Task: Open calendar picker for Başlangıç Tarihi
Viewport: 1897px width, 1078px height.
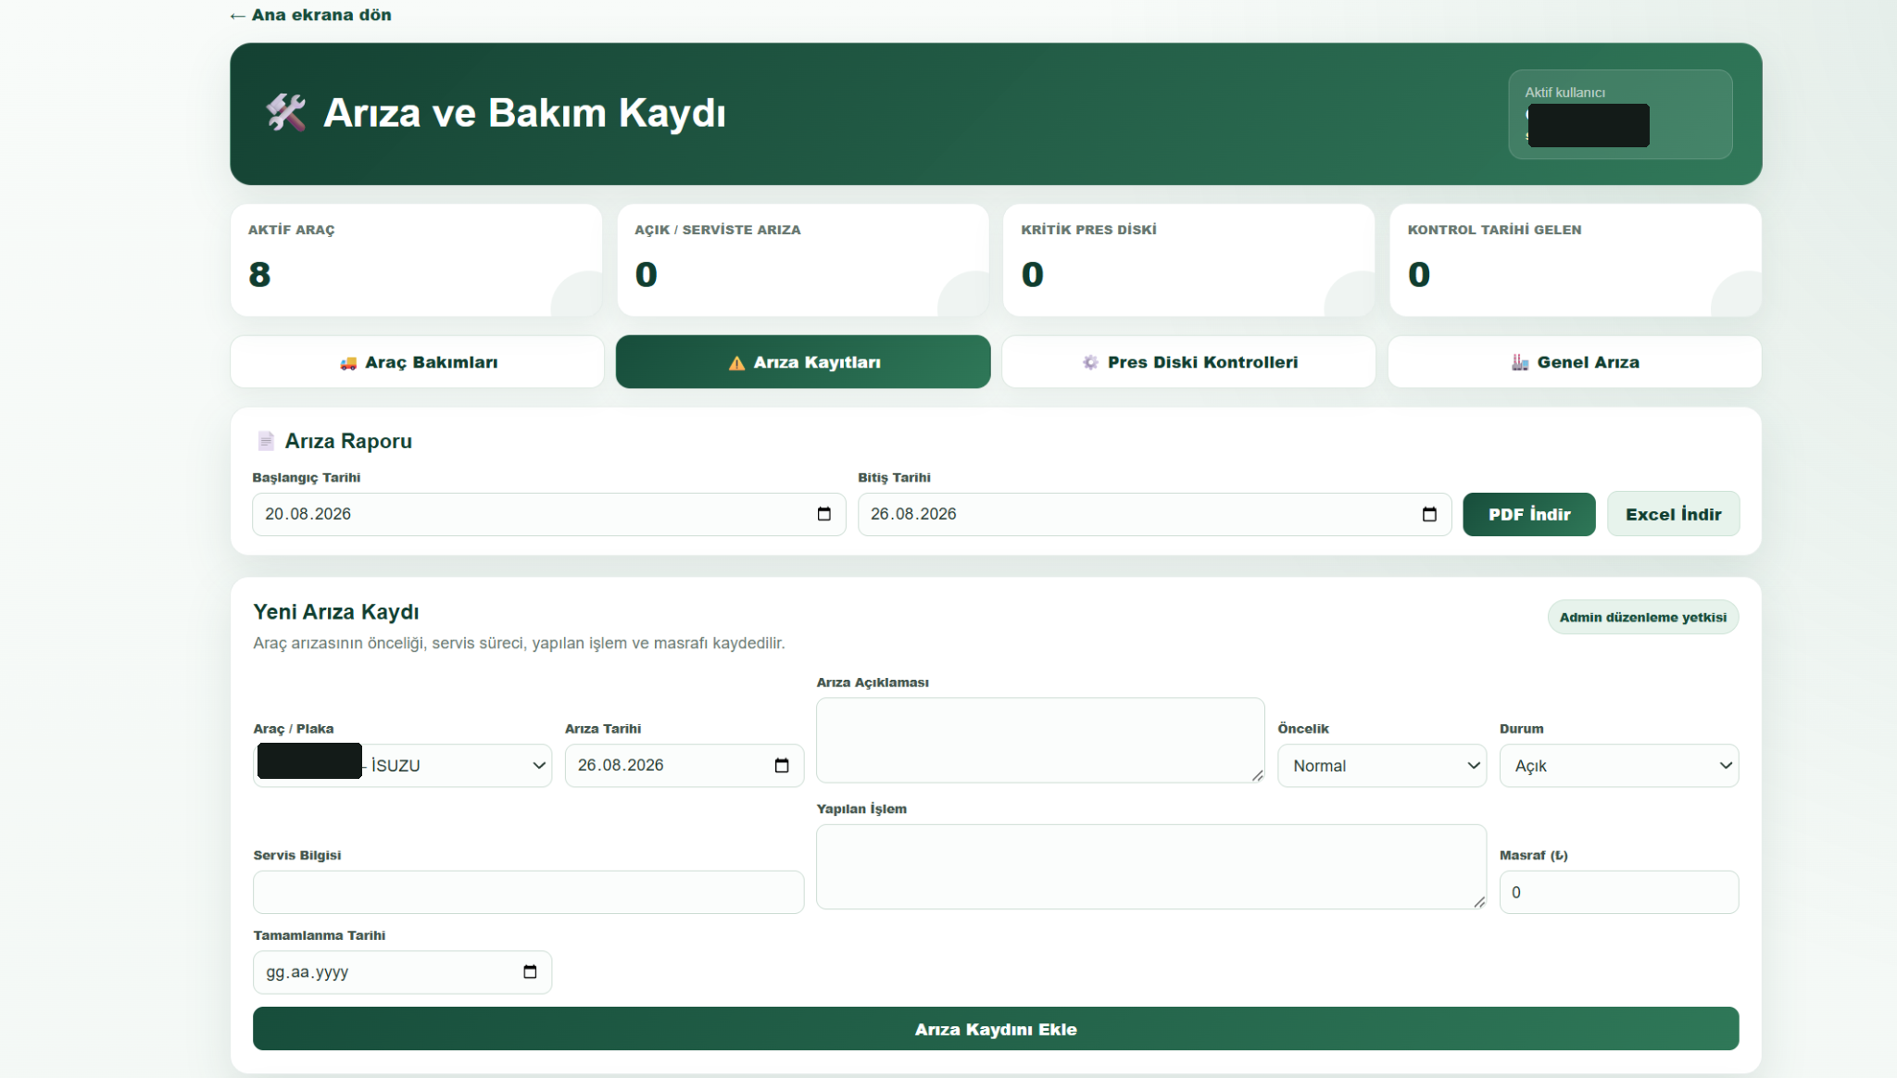Action: click(x=823, y=514)
